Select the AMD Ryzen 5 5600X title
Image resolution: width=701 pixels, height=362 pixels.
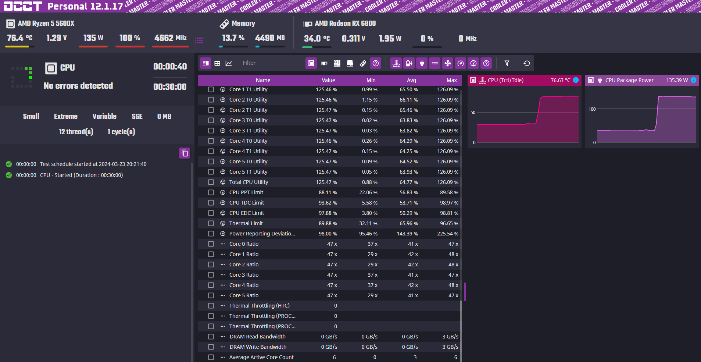tap(46, 24)
